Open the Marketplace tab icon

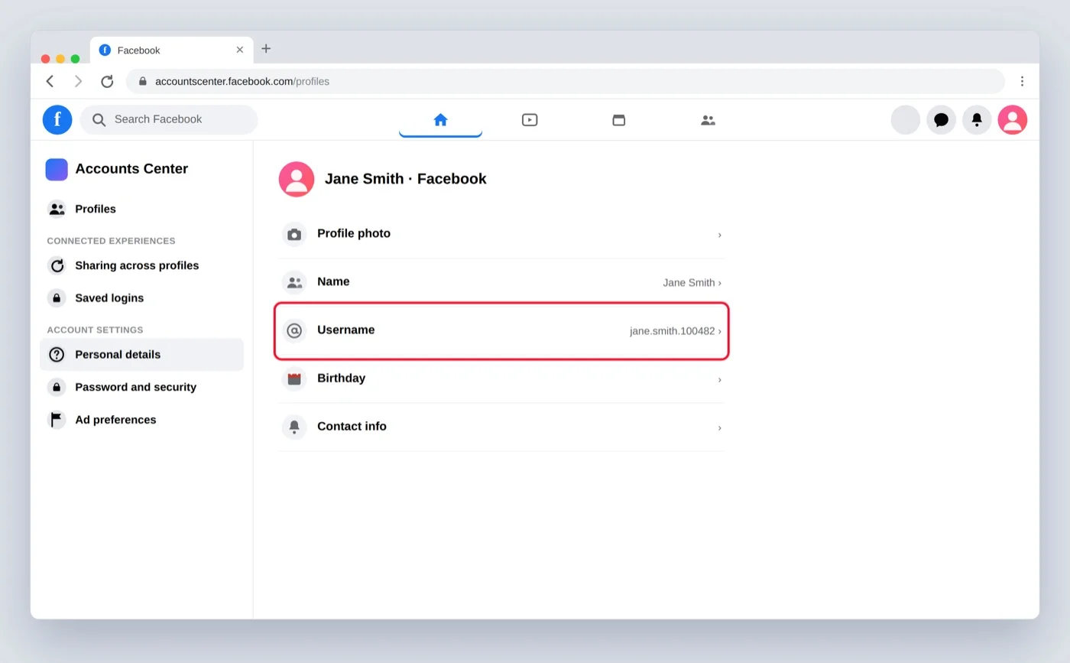click(619, 119)
